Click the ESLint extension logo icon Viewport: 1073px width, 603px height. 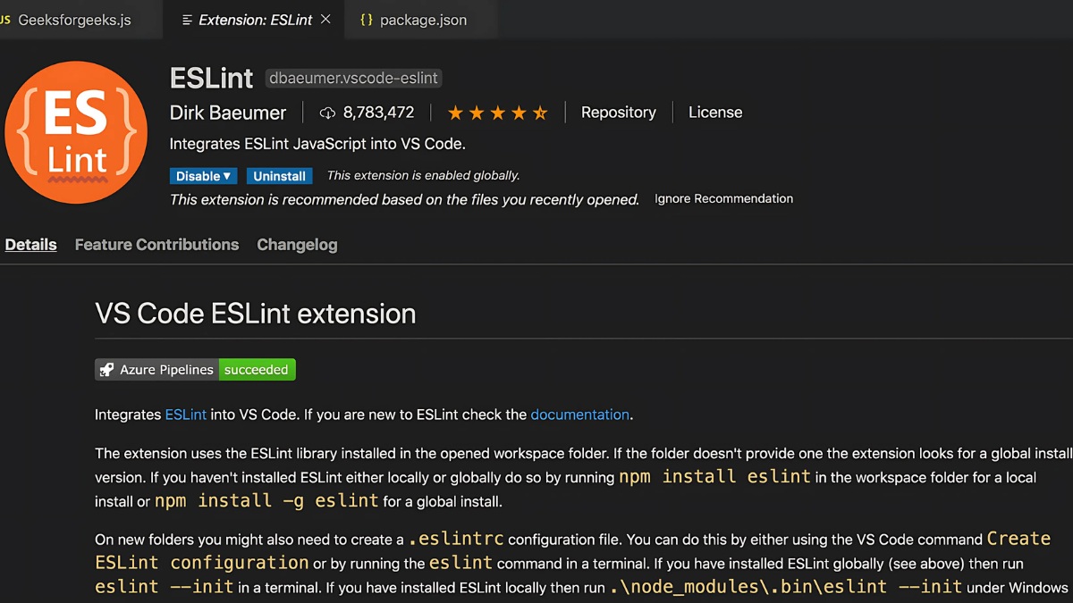pos(76,132)
